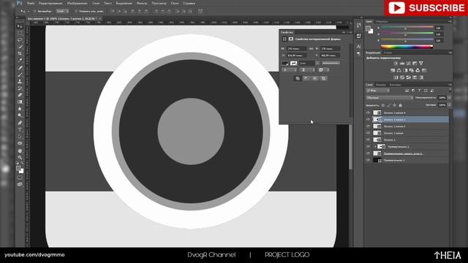Select the Gradient tool
This screenshot has width=468, height=263.
[20, 102]
